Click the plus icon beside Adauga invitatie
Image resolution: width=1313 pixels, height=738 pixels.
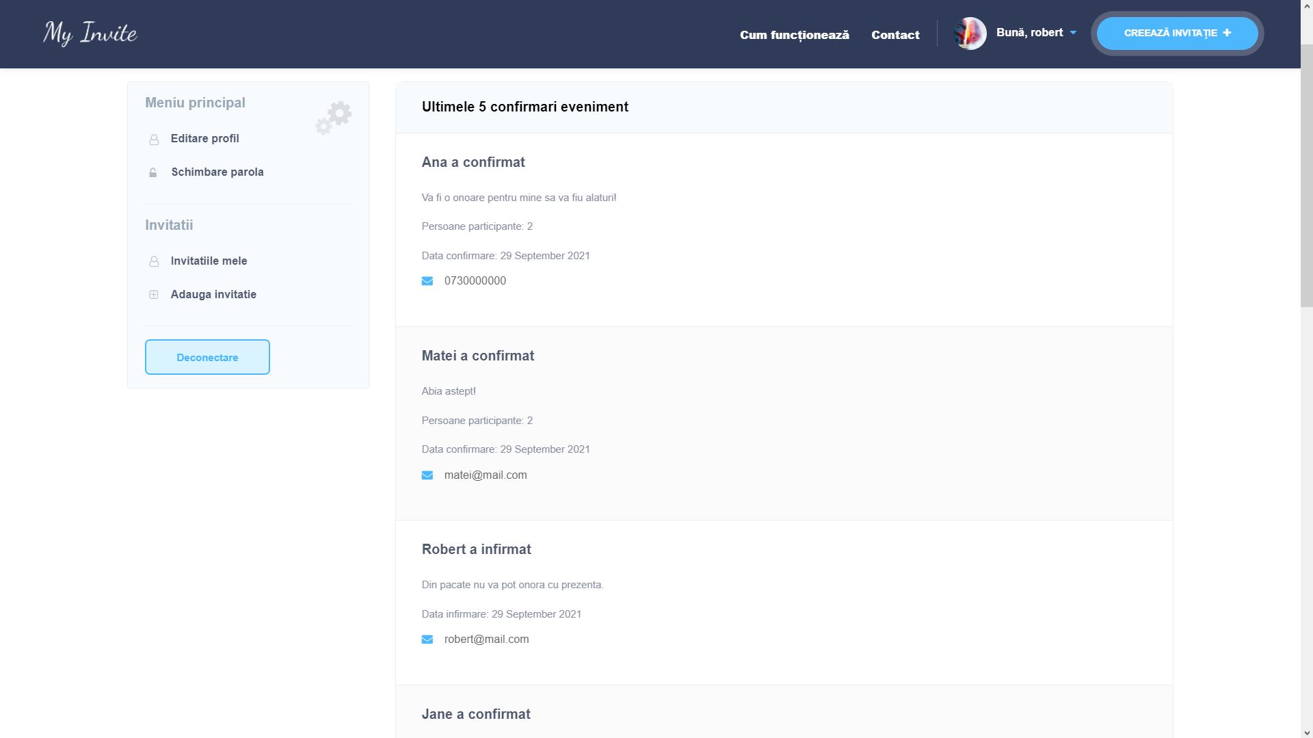pyautogui.click(x=154, y=295)
